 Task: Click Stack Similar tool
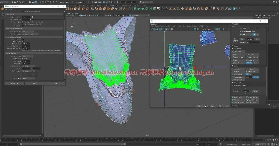coord(252,103)
